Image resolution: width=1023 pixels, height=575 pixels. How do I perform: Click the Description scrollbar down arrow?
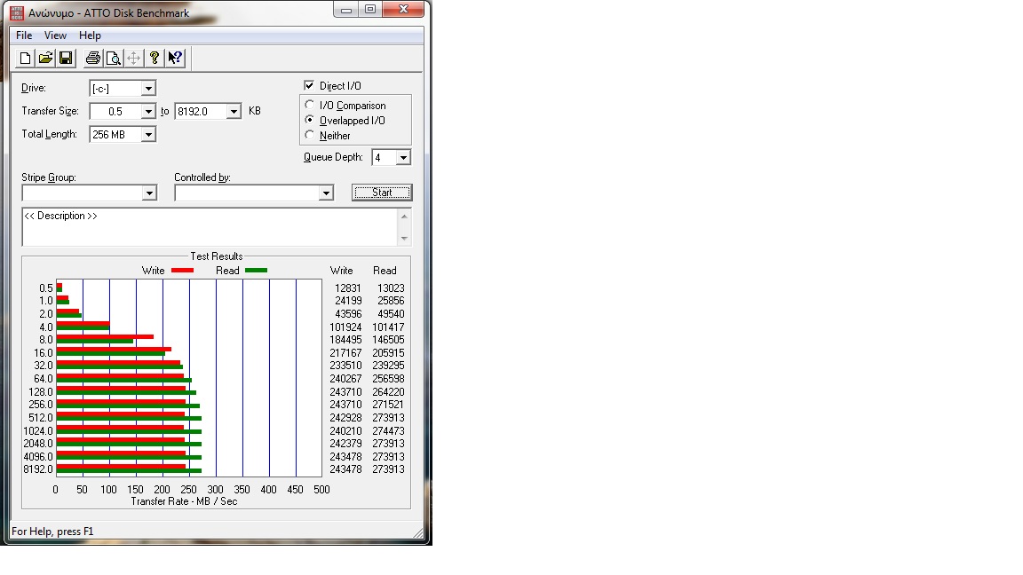tap(404, 238)
